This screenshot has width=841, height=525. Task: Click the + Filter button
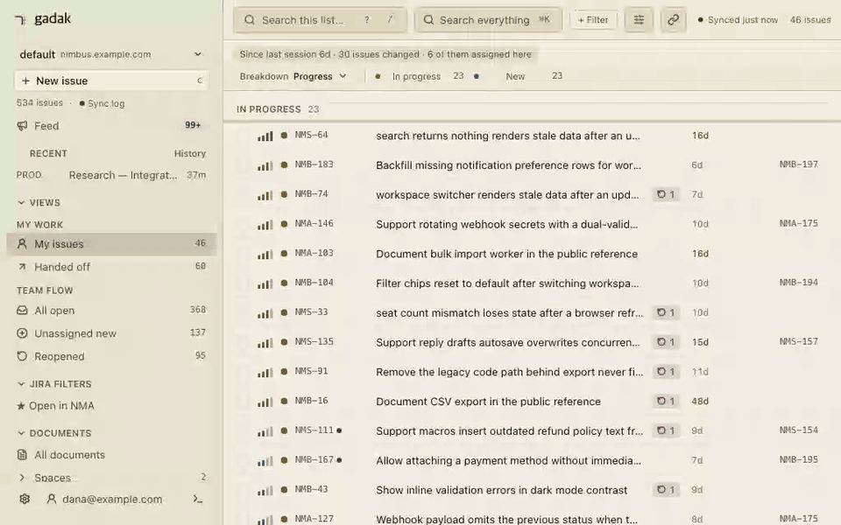click(x=593, y=20)
